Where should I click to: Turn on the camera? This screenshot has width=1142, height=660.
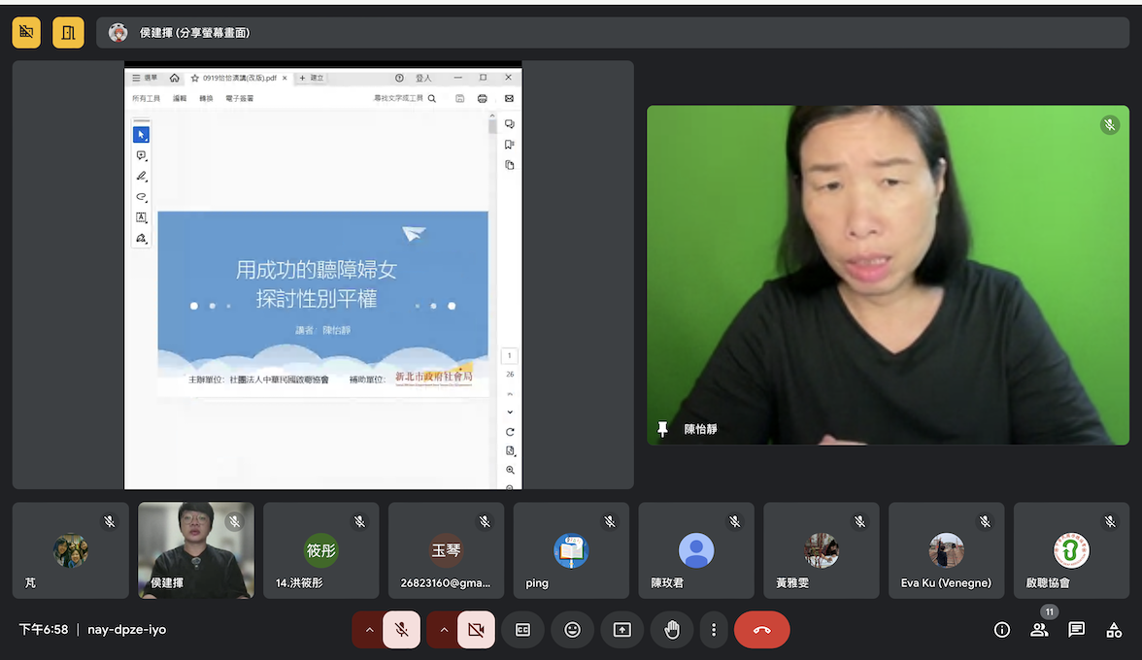click(x=476, y=630)
